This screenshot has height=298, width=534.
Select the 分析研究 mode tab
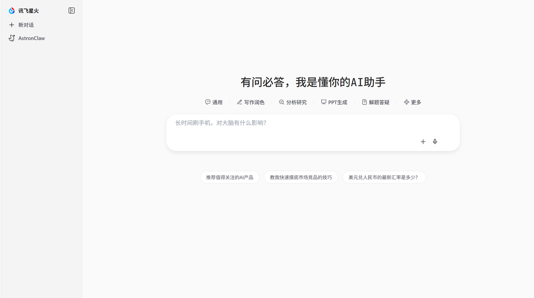point(293,102)
